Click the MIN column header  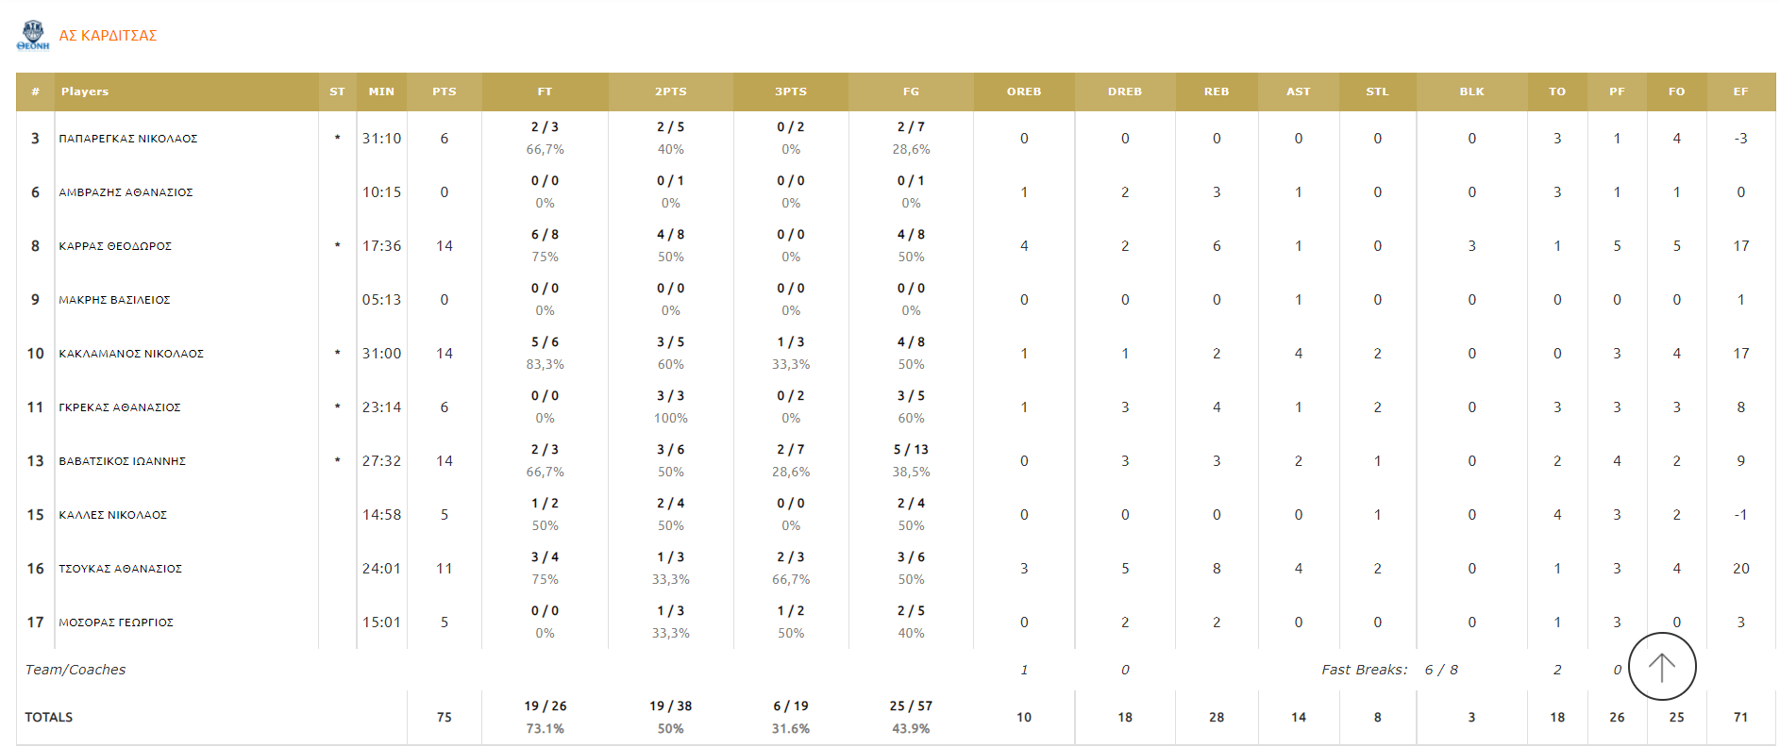[381, 91]
